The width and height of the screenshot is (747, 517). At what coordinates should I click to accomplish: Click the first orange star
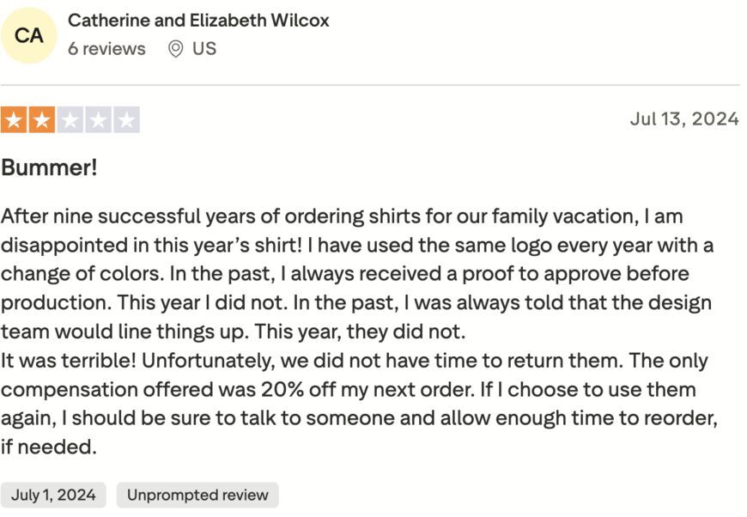[13, 120]
